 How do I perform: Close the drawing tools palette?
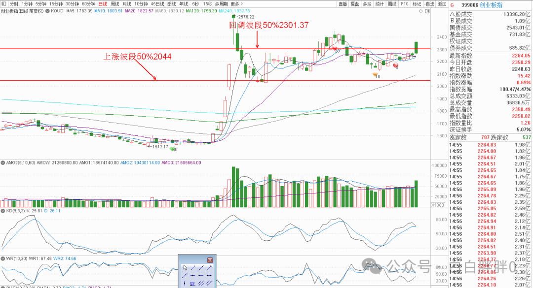point(210,260)
